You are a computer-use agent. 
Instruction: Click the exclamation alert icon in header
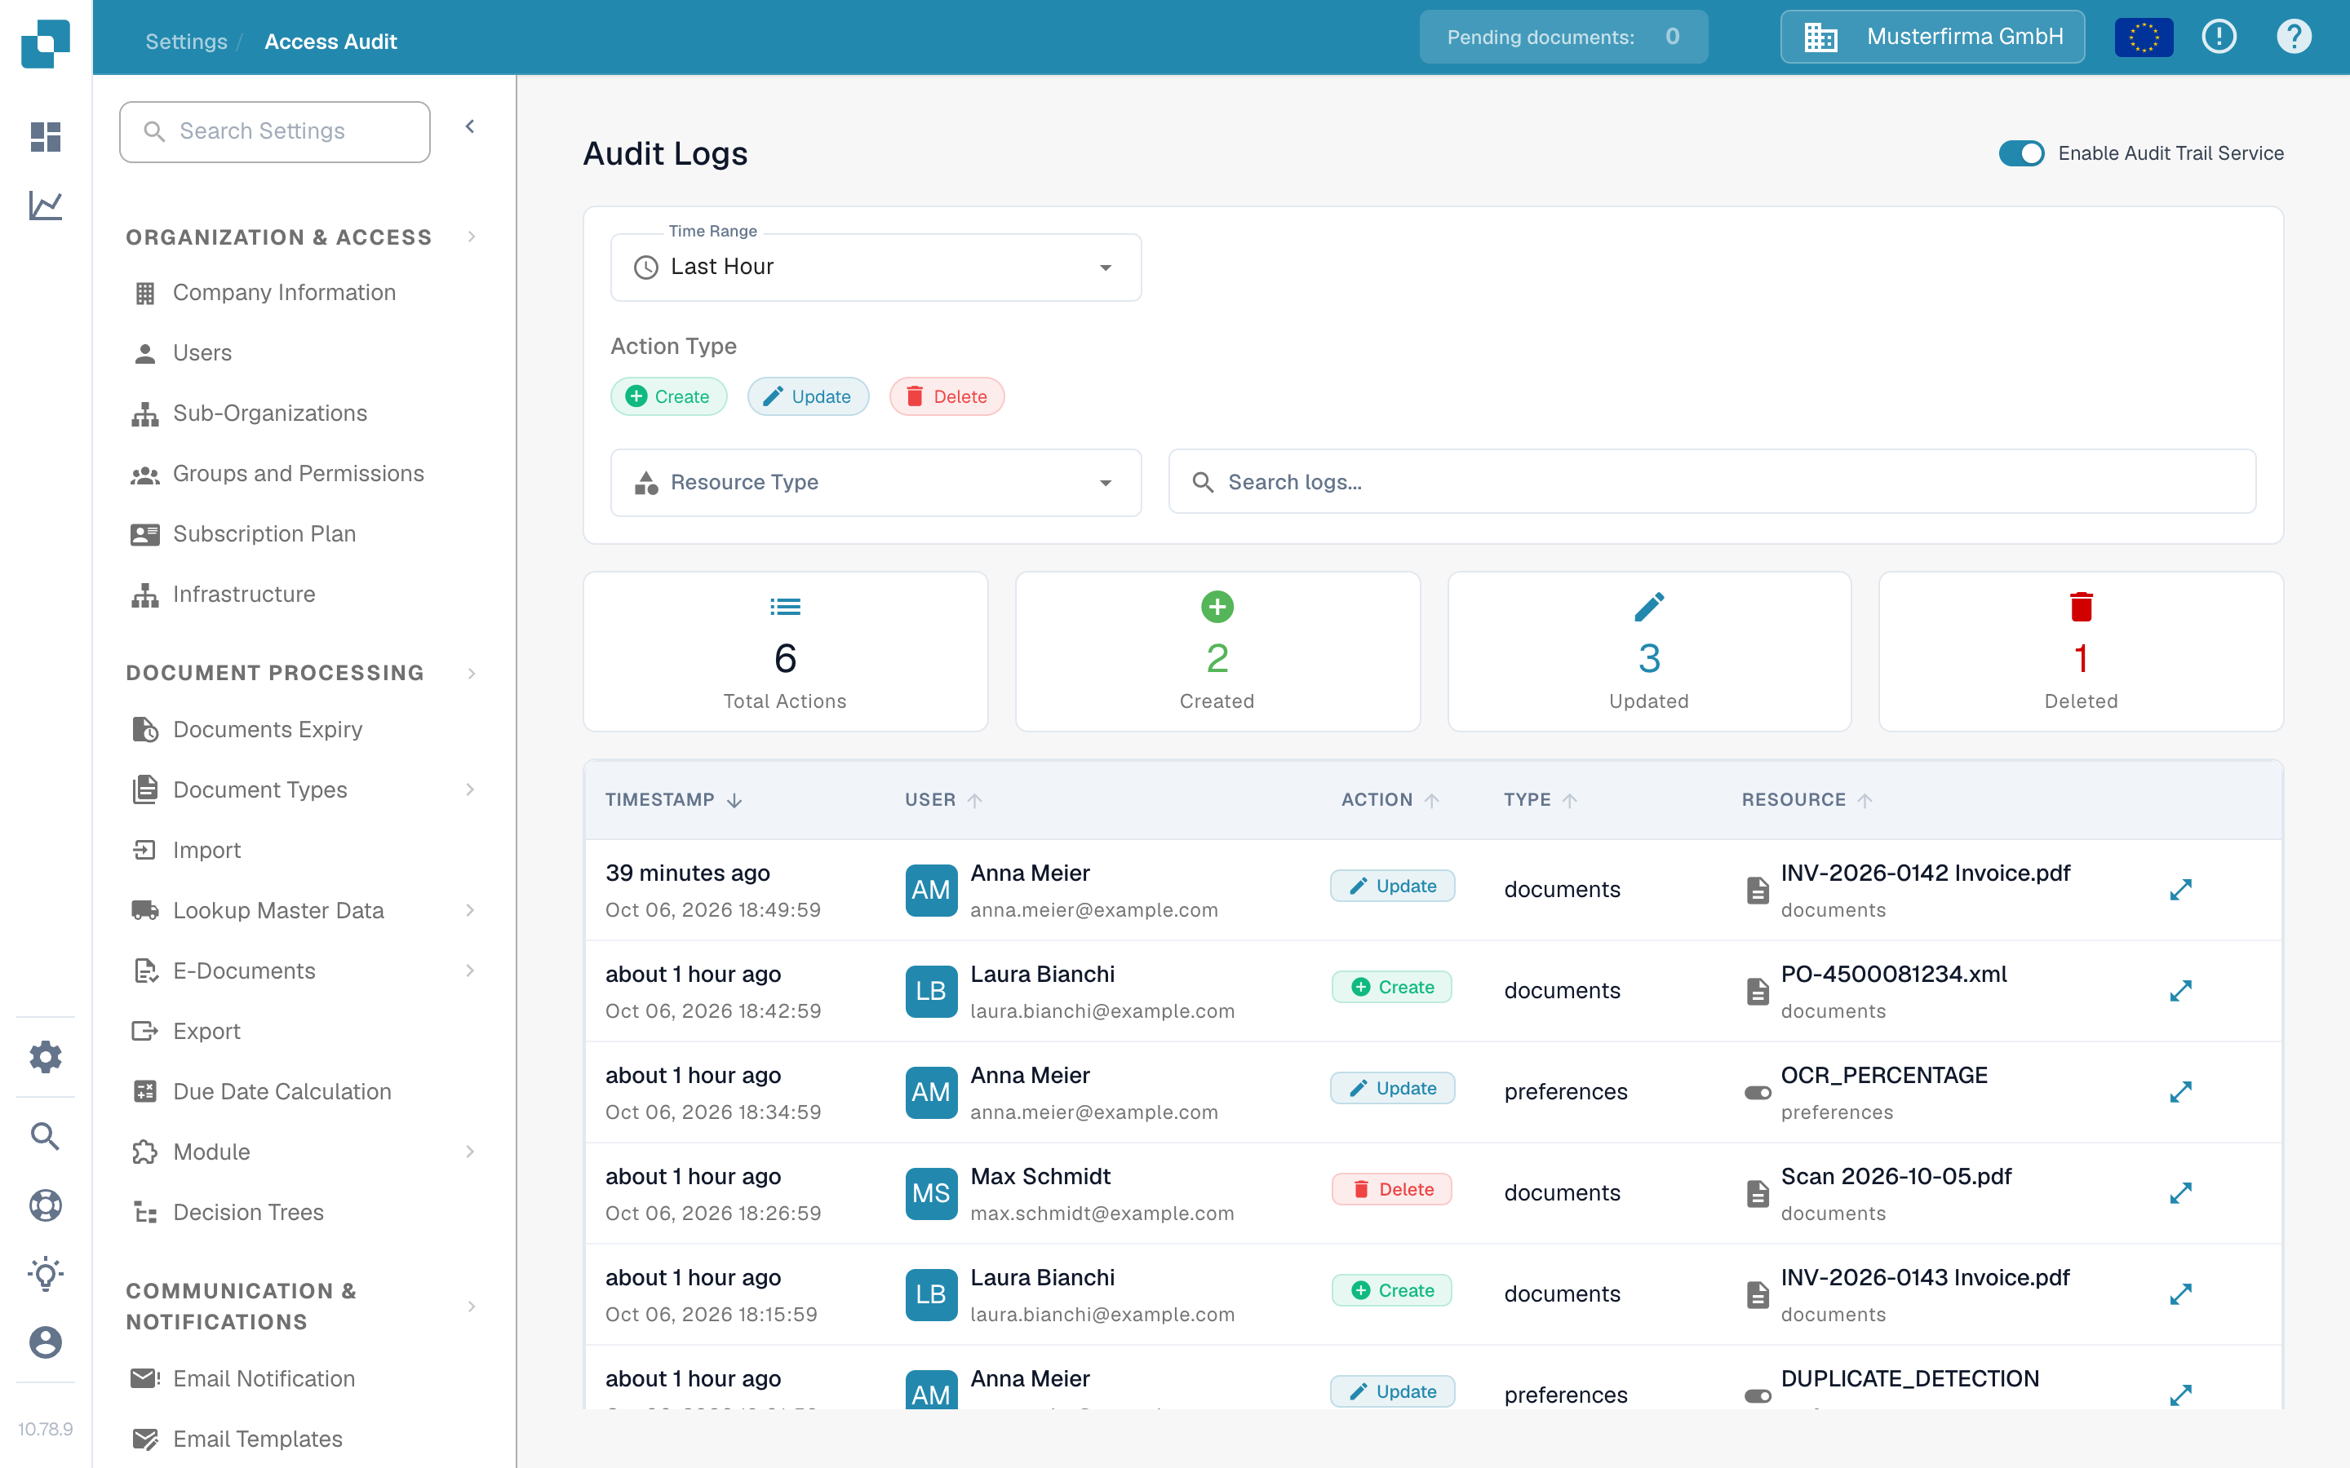click(x=2219, y=37)
